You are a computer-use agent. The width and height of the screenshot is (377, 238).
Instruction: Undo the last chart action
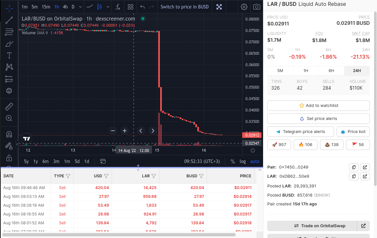[x=142, y=7]
